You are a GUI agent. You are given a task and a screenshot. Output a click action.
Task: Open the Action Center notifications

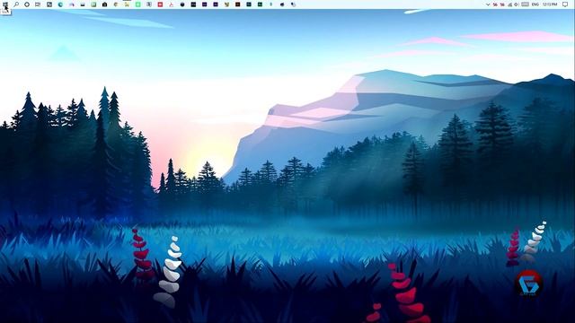coord(565,4)
